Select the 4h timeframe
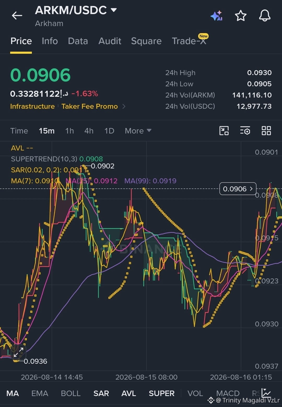The width and height of the screenshot is (282, 407). [x=89, y=131]
